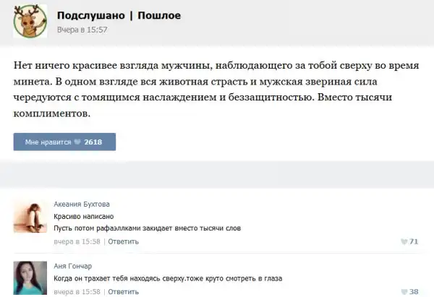Image resolution: width=434 pixels, height=297 pixels.
Task: Click the timestamp on Акеания Бухтова's comment
Action: 77,241
